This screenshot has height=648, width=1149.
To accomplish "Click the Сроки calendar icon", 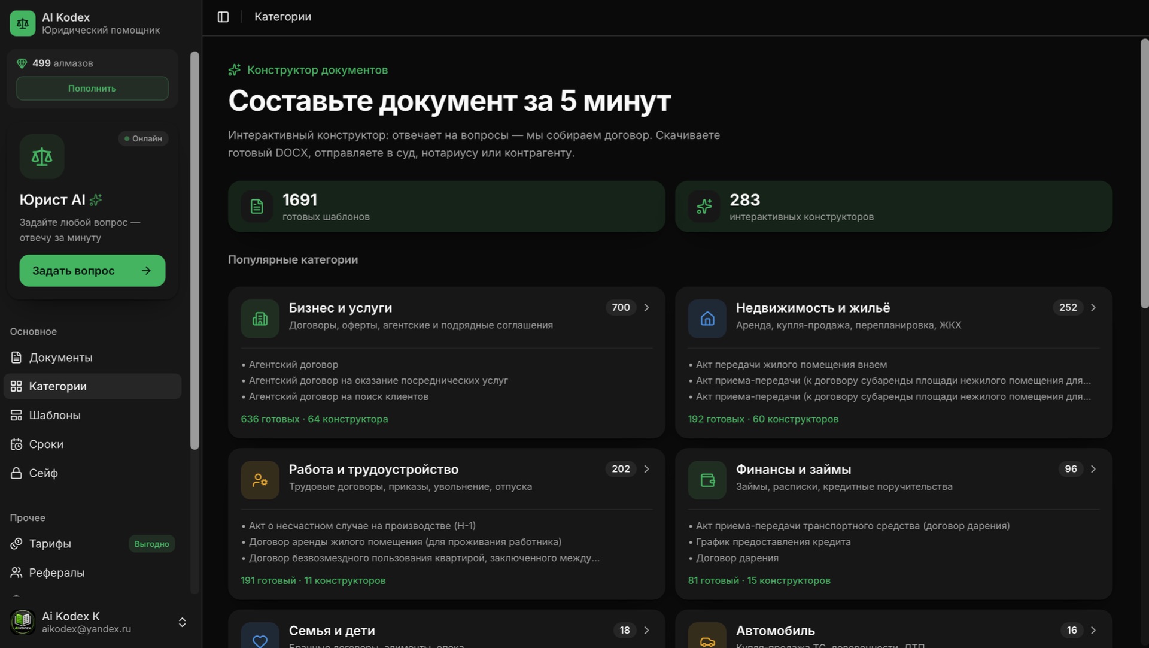I will coord(17,444).
